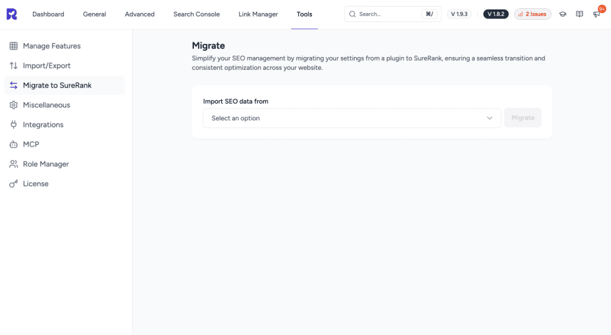Click the V 1.9.3 version badge
This screenshot has height=335, width=611.
(x=459, y=14)
